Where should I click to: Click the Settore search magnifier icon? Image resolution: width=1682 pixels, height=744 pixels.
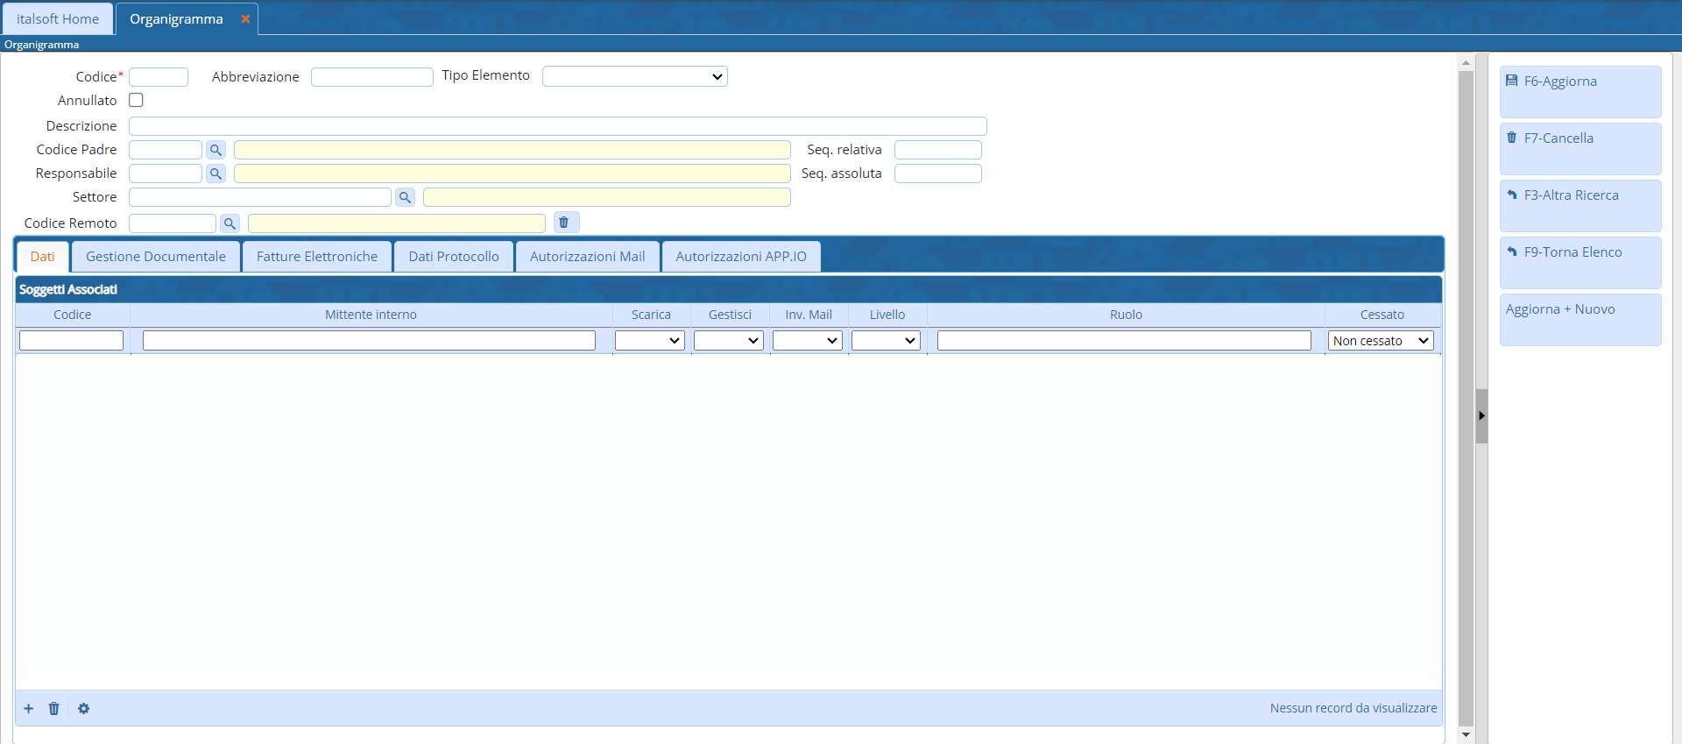click(405, 197)
